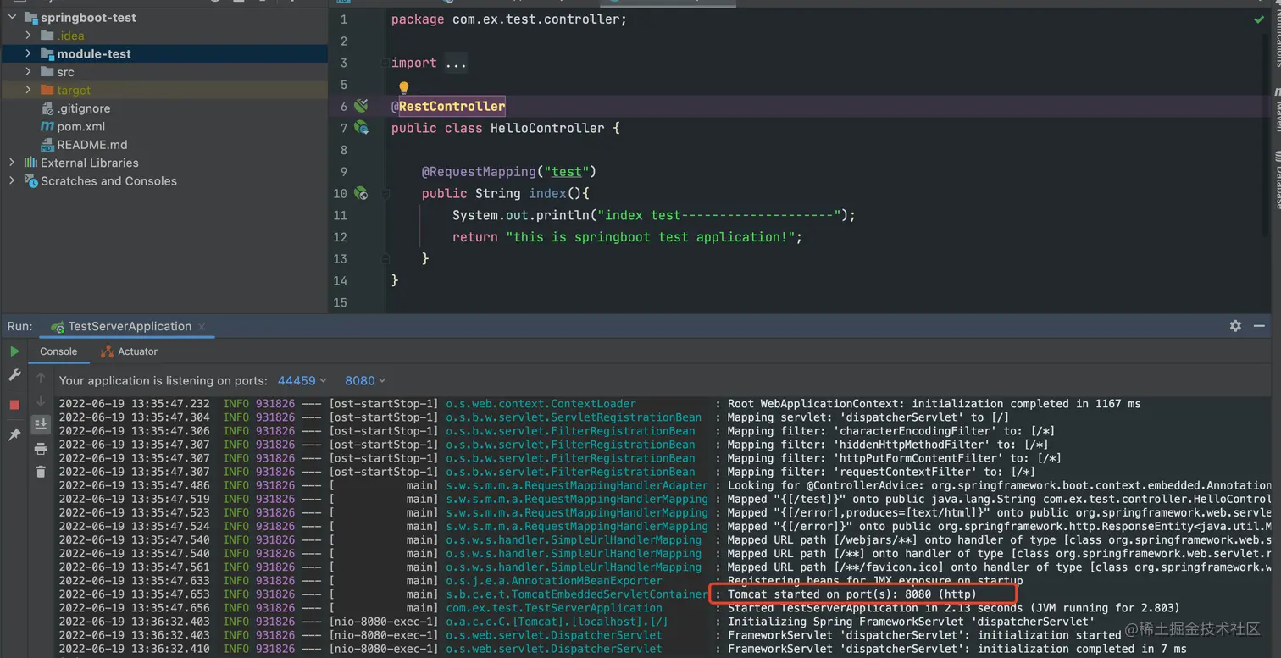Click the Actuator tab's orange endpoint icon
Viewport: 1281px width, 658px height.
click(107, 351)
